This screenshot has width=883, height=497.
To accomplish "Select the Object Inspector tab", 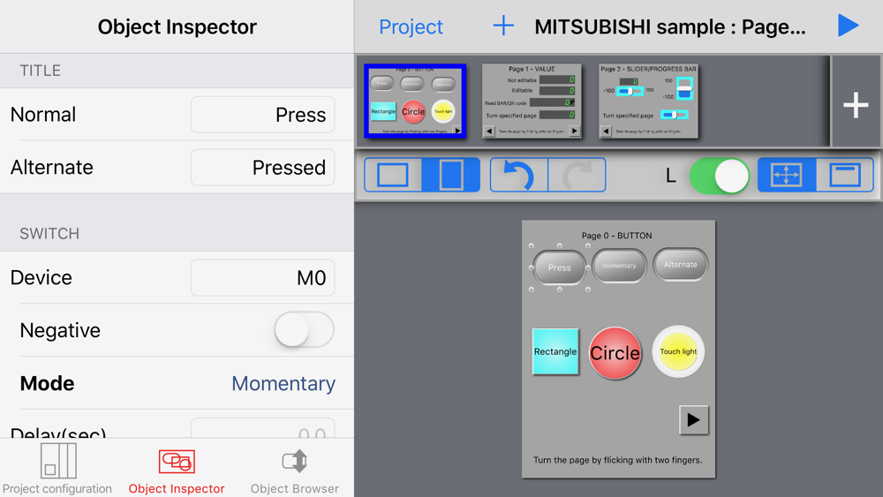I will point(177,469).
